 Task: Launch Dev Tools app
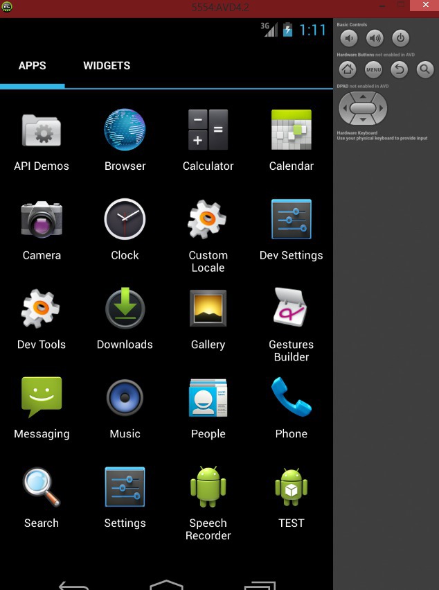(x=42, y=320)
